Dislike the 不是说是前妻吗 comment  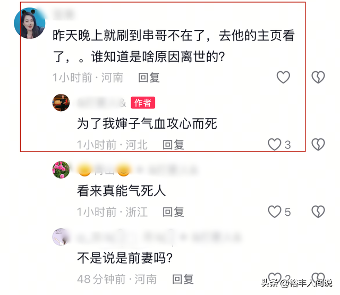point(318,277)
